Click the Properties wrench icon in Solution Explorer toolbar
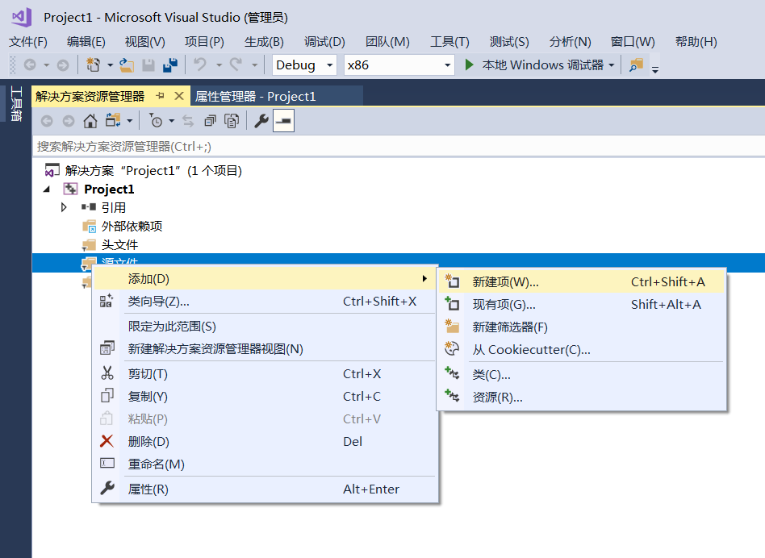Image resolution: width=765 pixels, height=558 pixels. [261, 121]
